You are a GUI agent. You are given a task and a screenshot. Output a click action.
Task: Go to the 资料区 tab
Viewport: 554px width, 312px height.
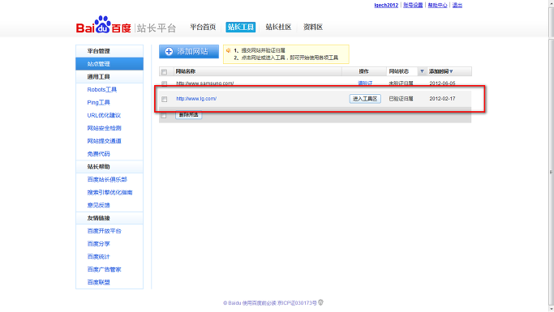[313, 28]
